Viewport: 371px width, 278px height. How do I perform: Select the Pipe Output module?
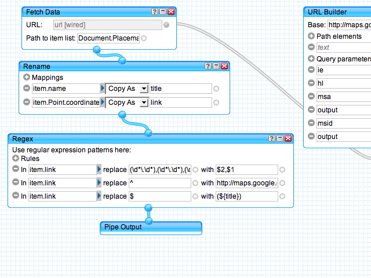150,226
